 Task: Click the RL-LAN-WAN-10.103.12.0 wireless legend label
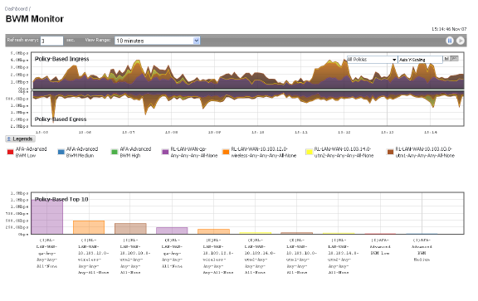(x=263, y=152)
